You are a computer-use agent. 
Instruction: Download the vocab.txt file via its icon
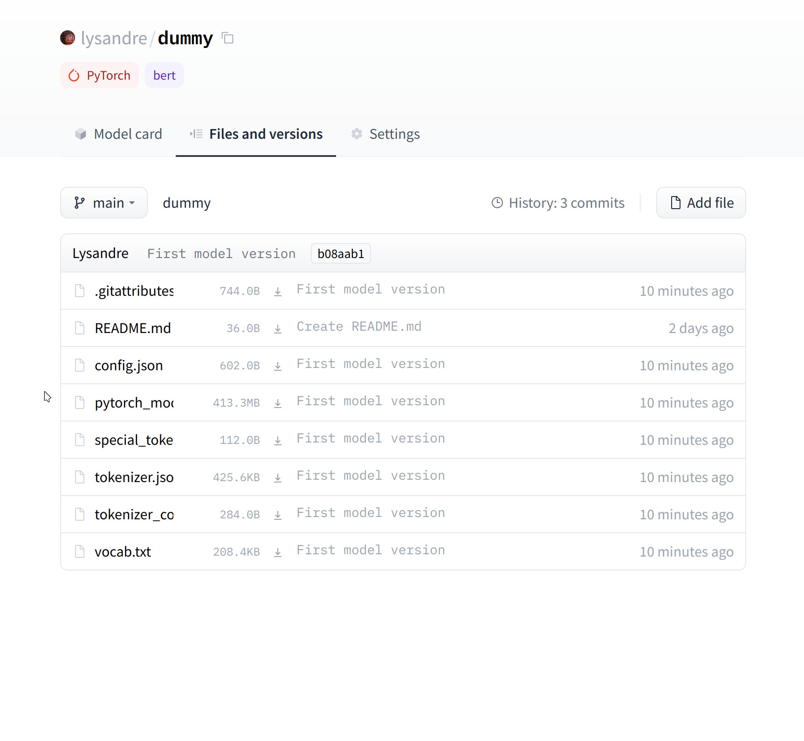[278, 552]
